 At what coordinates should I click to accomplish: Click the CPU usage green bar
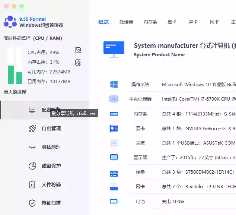coord(11,75)
